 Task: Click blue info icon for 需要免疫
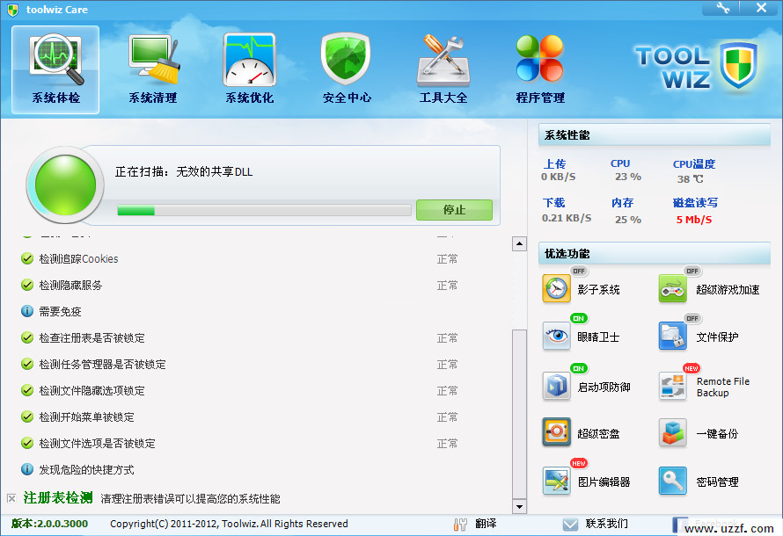click(27, 312)
